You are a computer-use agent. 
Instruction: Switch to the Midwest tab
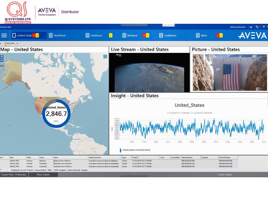pyautogui.click(x=132, y=36)
